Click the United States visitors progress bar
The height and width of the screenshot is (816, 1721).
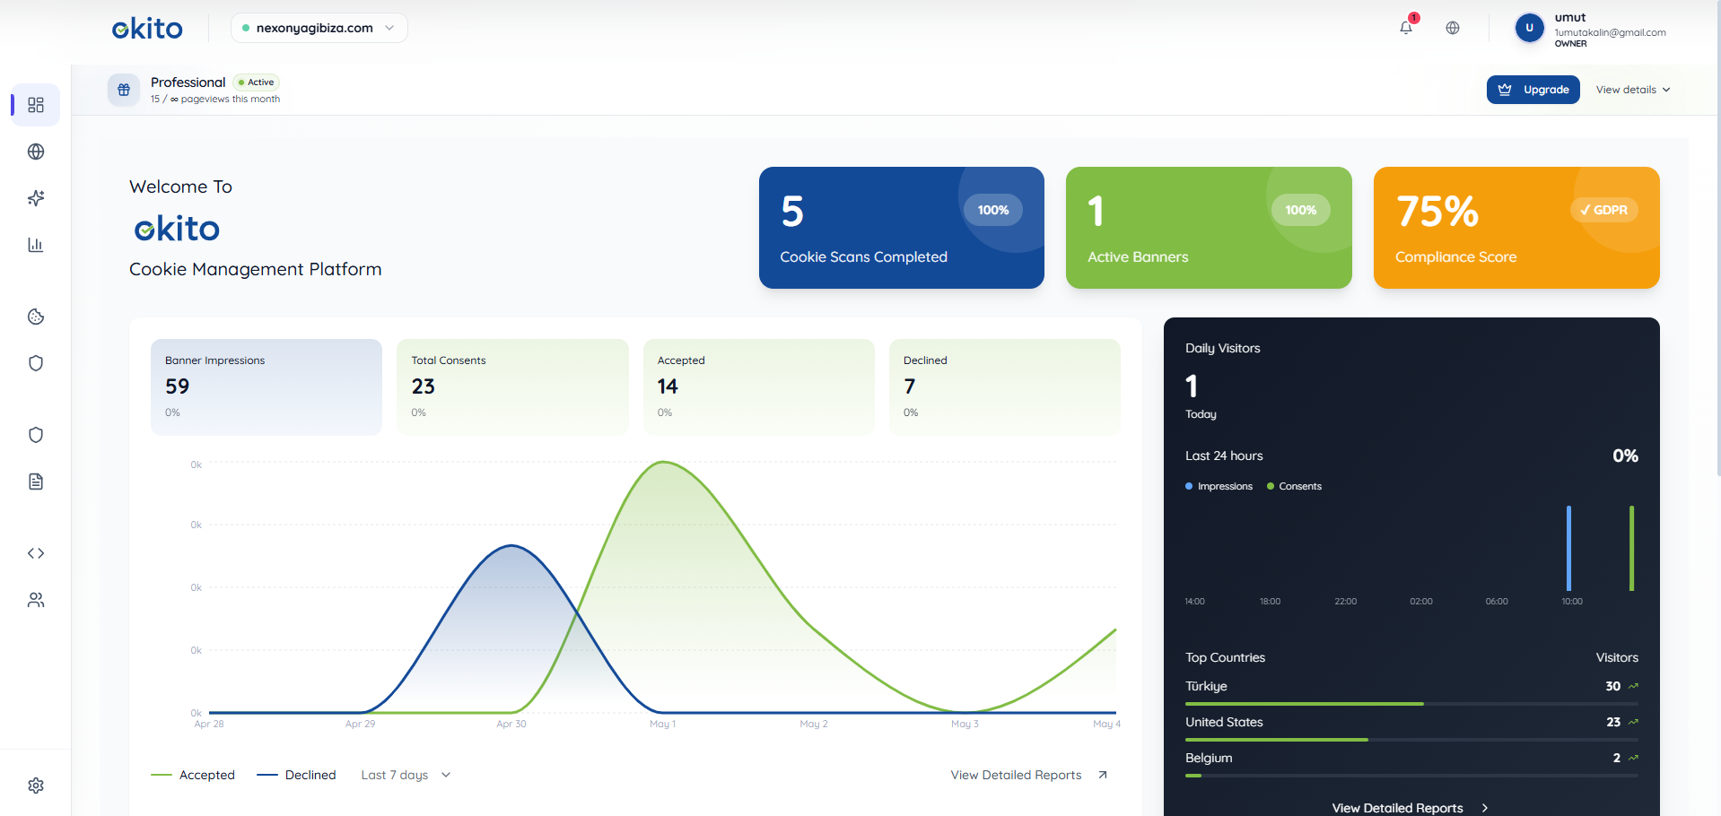tap(1411, 740)
